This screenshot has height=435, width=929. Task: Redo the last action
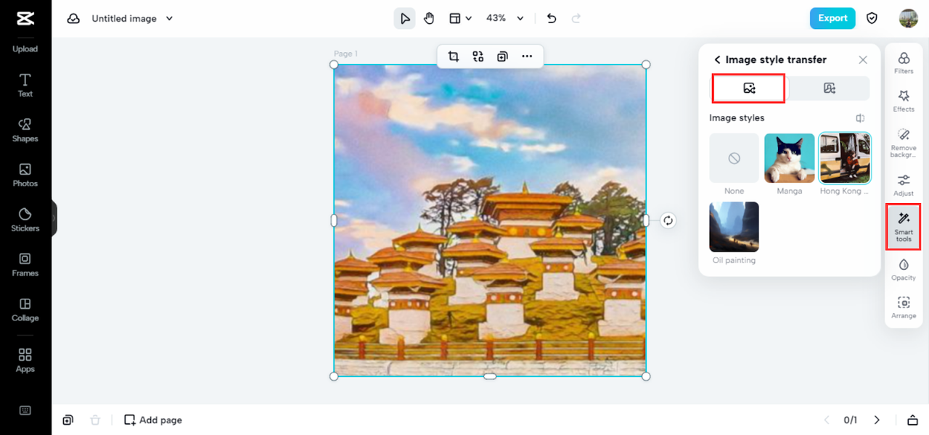(576, 19)
